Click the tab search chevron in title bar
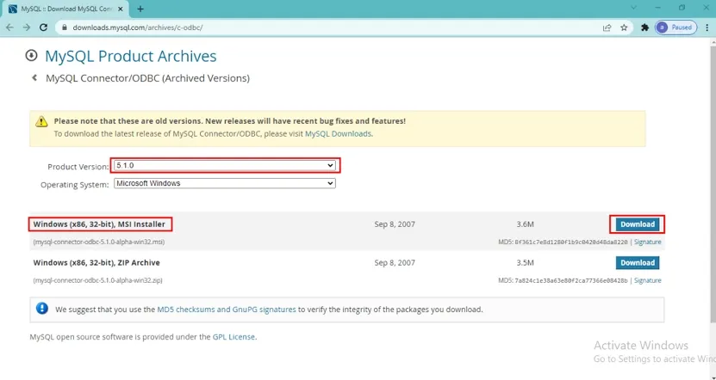 point(633,8)
